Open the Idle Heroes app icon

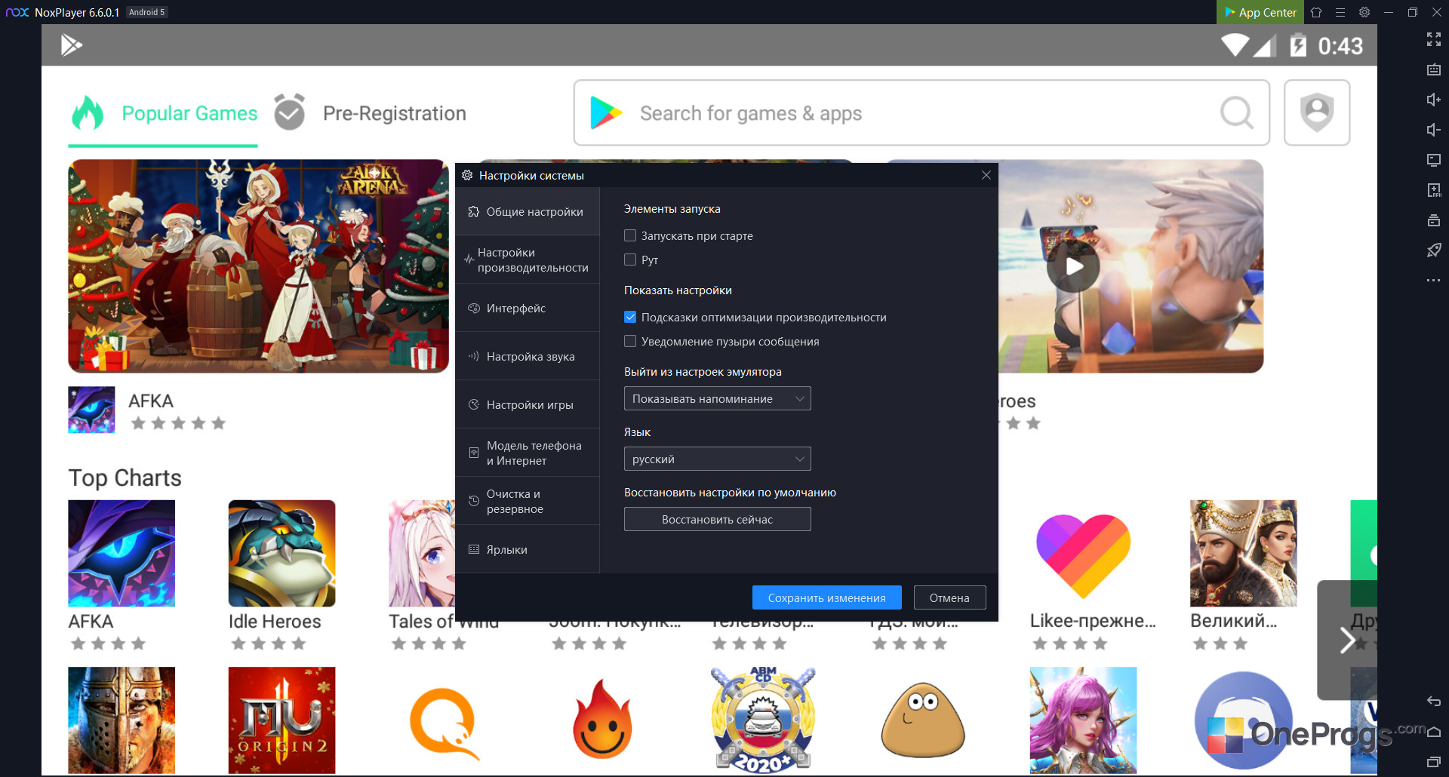tap(281, 553)
